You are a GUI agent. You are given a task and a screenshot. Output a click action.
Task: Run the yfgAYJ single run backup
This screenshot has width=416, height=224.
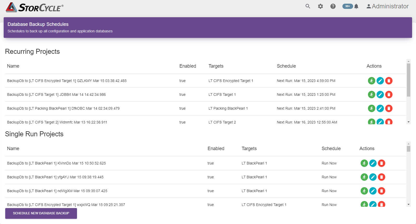click(x=364, y=177)
